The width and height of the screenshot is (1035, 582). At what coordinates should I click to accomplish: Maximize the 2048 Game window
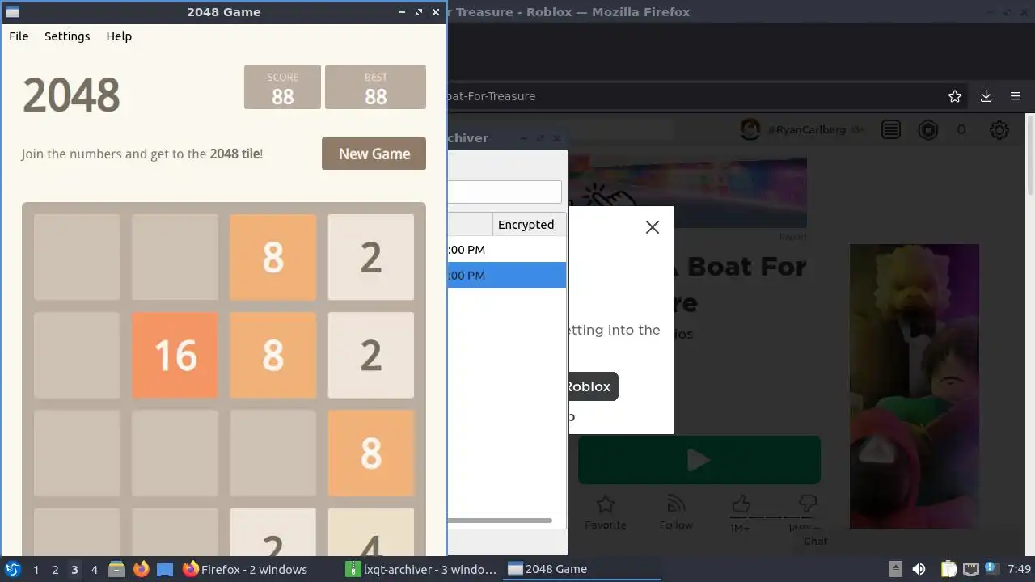[x=418, y=12]
